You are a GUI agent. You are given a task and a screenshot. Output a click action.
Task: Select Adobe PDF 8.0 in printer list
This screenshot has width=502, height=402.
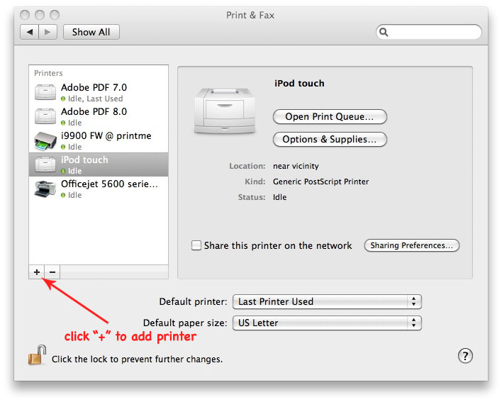point(99,116)
